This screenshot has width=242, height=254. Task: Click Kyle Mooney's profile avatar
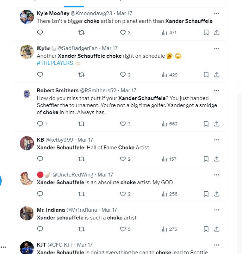pos(27,17)
